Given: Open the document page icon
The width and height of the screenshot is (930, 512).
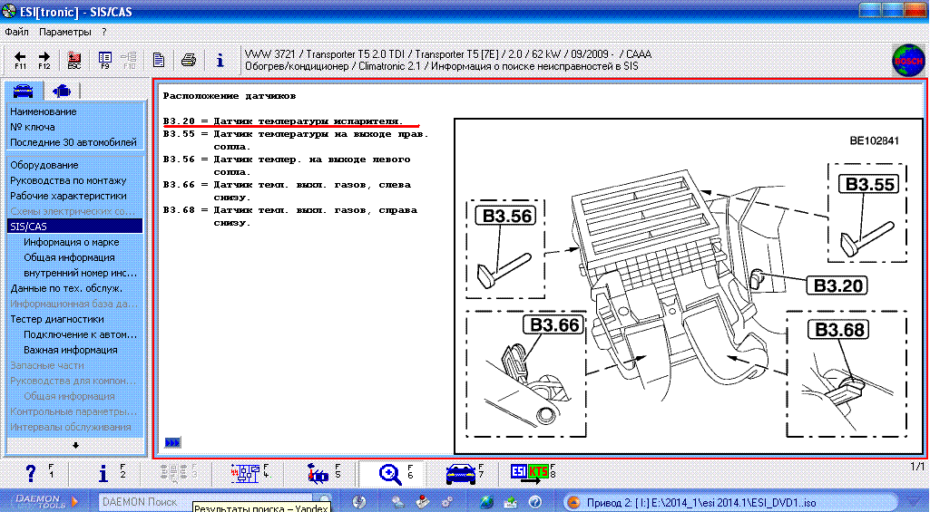Looking at the screenshot, I should (159, 59).
